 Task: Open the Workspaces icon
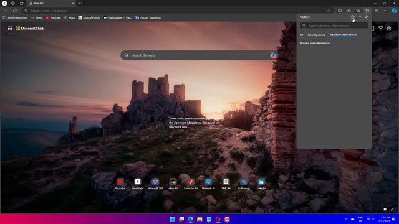pyautogui.click(x=13, y=3)
